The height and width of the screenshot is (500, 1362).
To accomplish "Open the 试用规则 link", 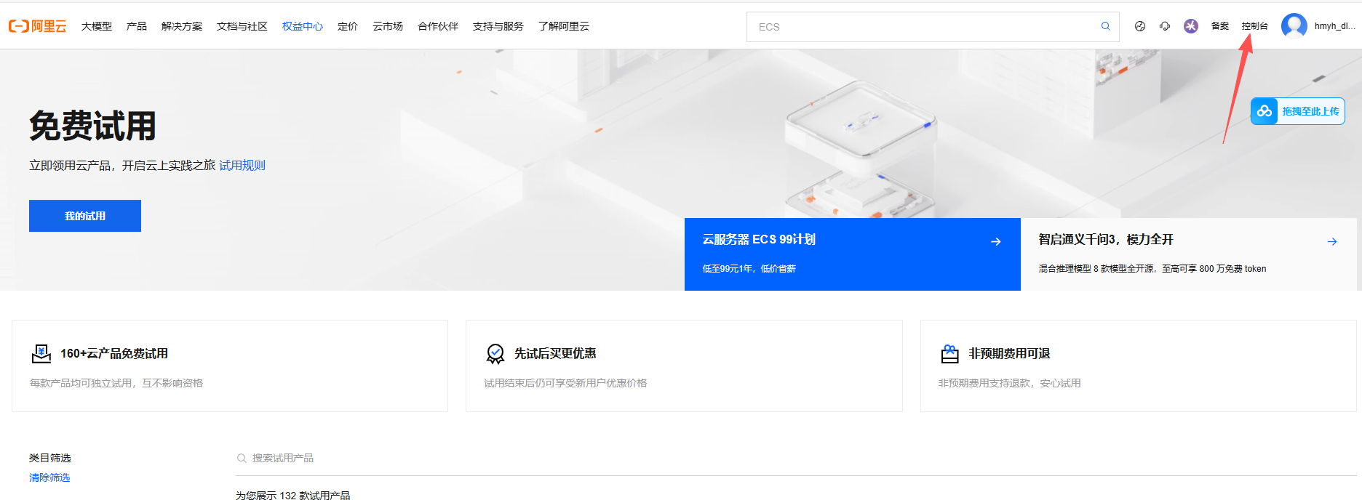I will pyautogui.click(x=242, y=166).
